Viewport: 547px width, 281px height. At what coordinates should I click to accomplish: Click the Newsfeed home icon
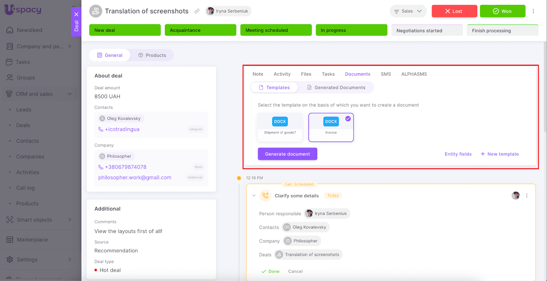tap(10, 30)
